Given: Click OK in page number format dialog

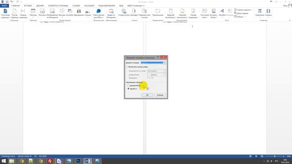Looking at the screenshot, I should 147,95.
